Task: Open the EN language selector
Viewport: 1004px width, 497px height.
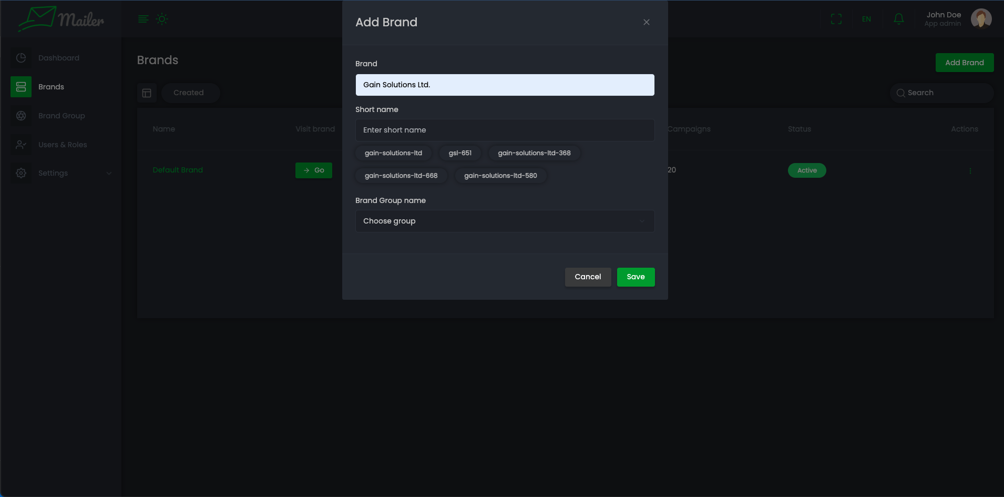Action: 866,19
